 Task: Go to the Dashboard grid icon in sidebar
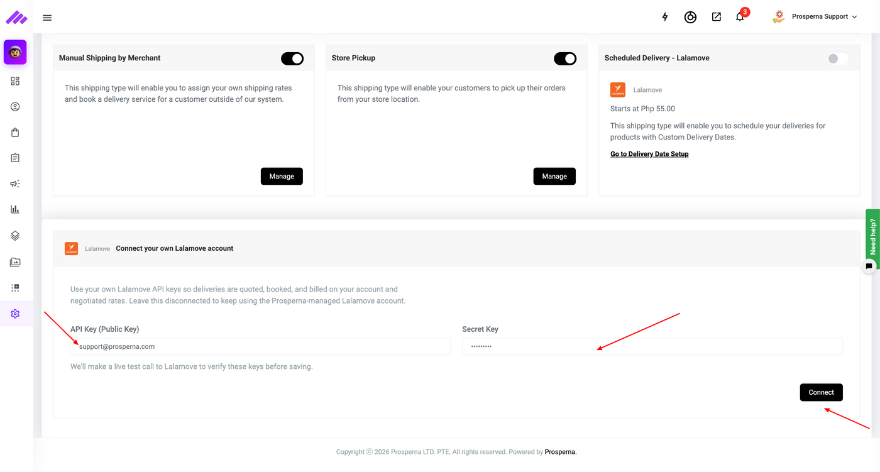point(15,81)
